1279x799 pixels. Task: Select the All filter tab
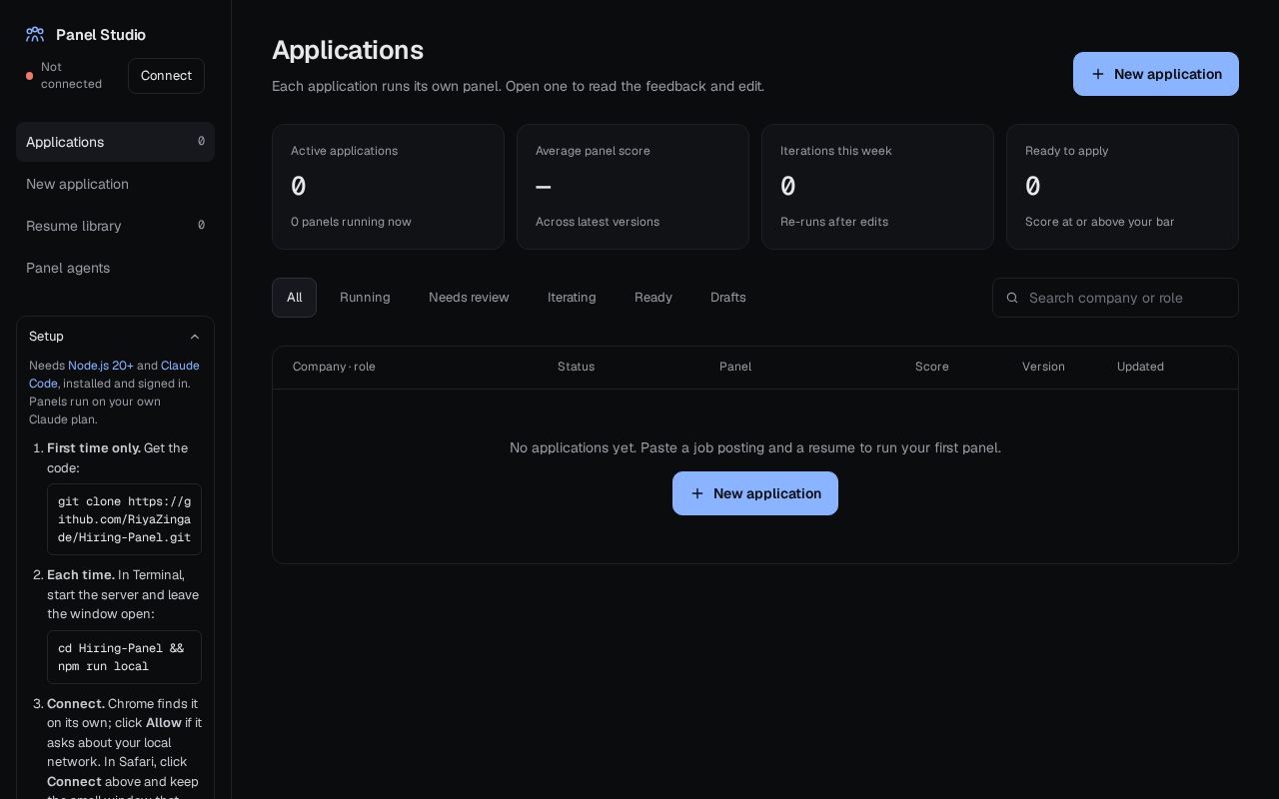tap(294, 298)
